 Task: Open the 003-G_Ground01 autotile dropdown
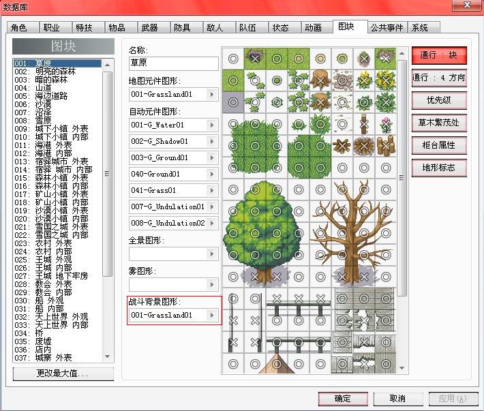click(212, 157)
